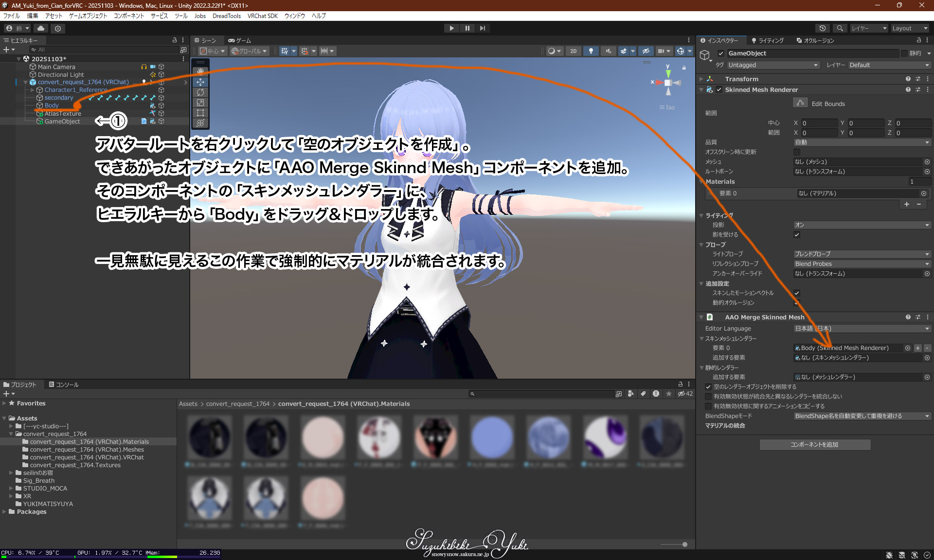Click the Step frame button
The height and width of the screenshot is (560, 934).
(x=482, y=28)
